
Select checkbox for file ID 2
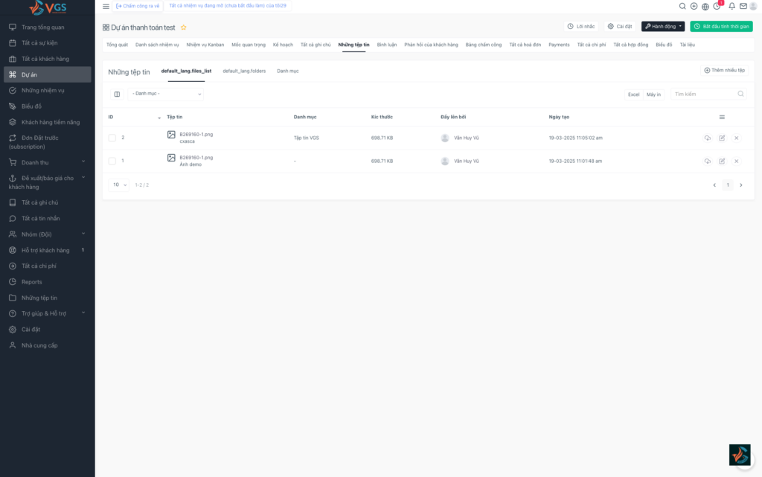pos(112,138)
